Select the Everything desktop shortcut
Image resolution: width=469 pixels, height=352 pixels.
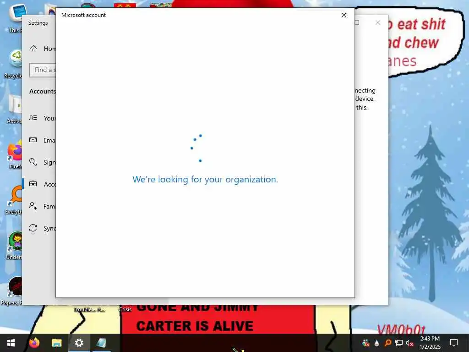[14, 201]
